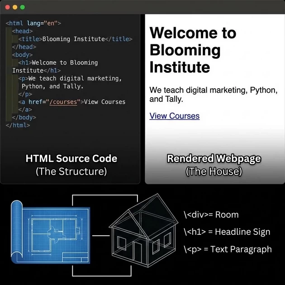This screenshot has height=285, width=285.
Task: Click the opening <head> tag
Action: click(x=22, y=31)
